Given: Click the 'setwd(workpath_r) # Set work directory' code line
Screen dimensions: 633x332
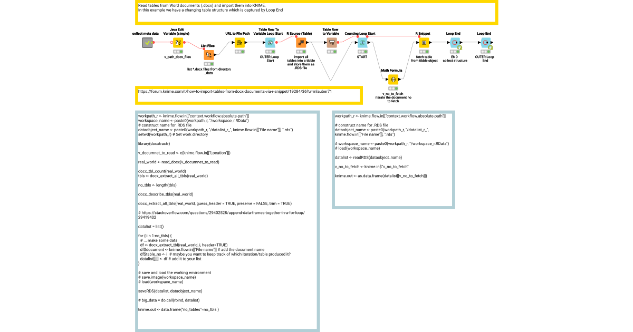Looking at the screenshot, I should click(173, 134).
